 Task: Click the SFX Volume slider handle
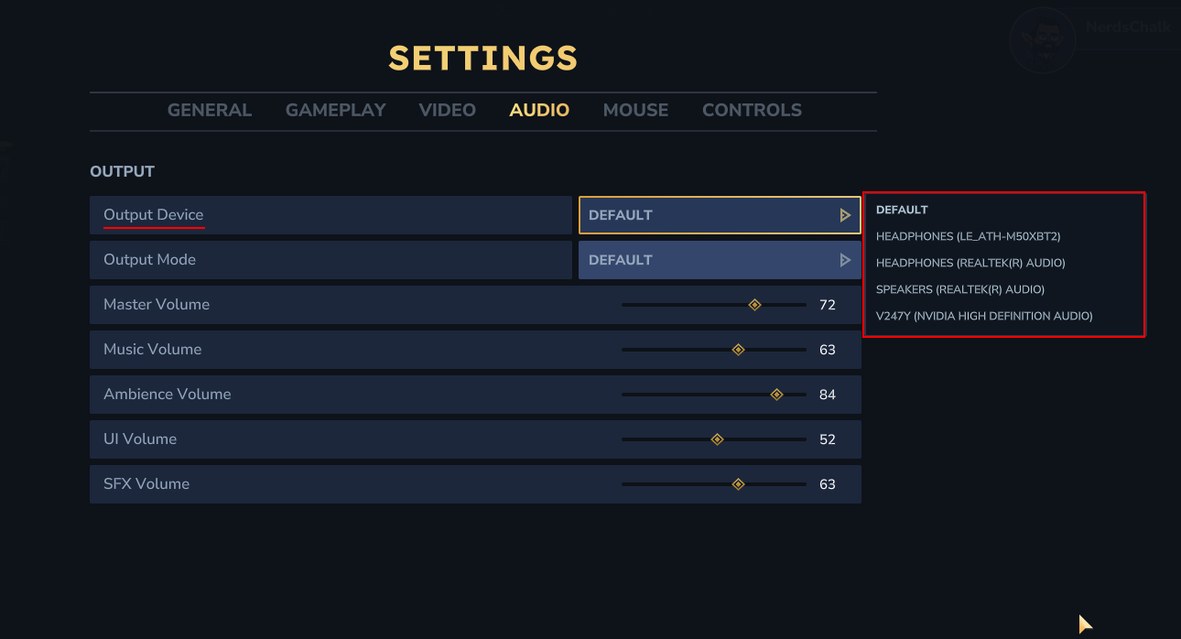tap(738, 484)
